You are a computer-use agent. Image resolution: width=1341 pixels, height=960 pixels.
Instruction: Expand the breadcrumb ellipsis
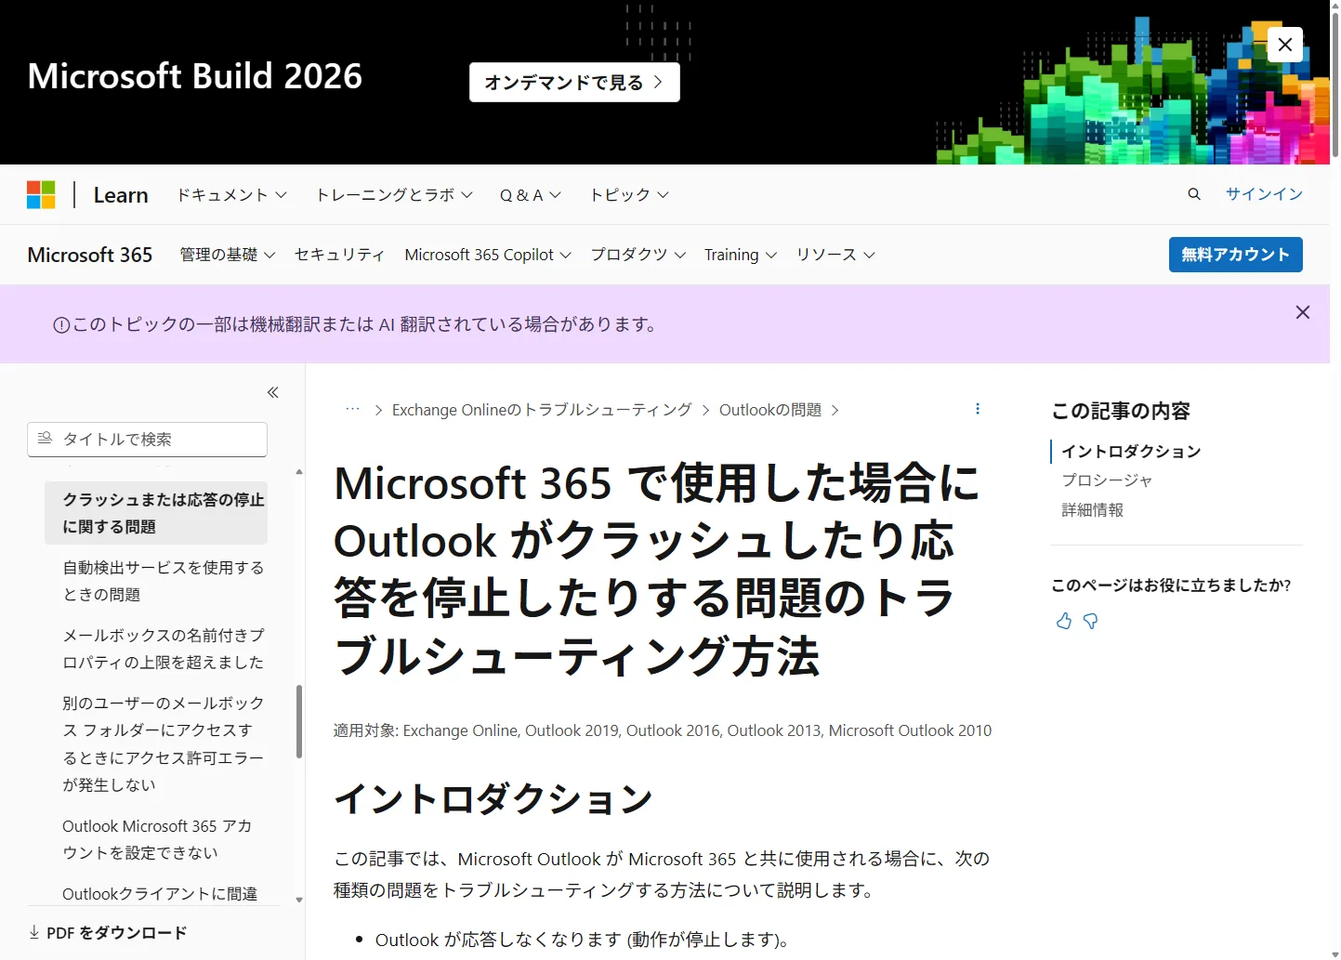pos(352,410)
